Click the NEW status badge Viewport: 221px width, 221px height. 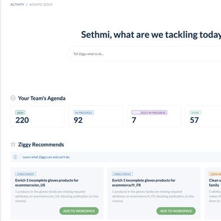pyautogui.click(x=20, y=113)
